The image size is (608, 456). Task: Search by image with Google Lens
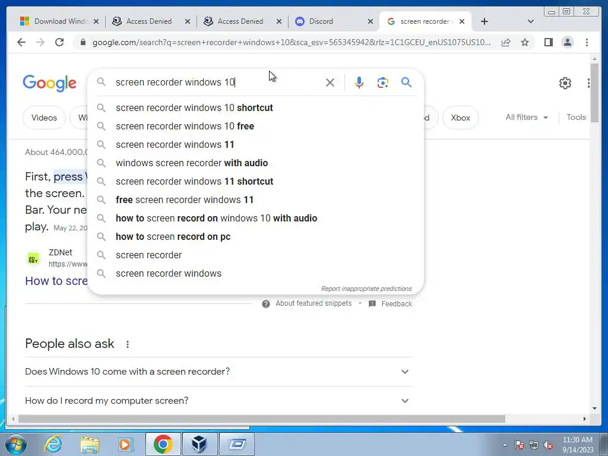(x=383, y=82)
